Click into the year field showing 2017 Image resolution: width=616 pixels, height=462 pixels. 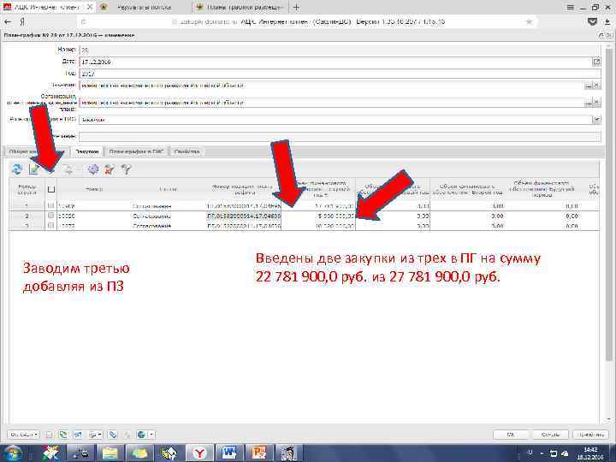tap(340, 74)
